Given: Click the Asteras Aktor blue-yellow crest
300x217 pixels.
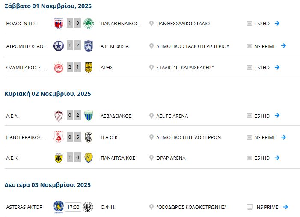Looking at the screenshot, I should click(58, 207).
